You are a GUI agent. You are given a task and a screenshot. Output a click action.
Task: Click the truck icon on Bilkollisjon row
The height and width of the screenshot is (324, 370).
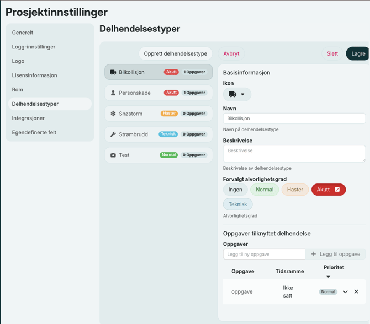tap(113, 72)
